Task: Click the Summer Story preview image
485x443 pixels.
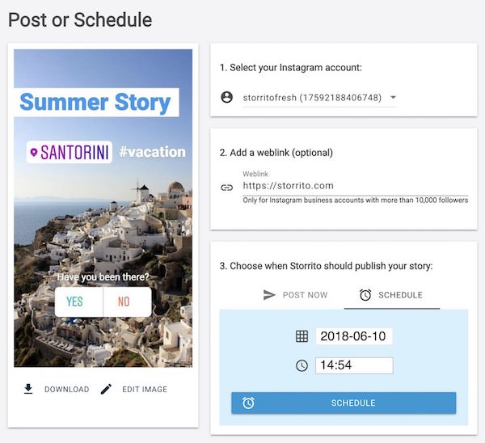Action: coord(103,209)
